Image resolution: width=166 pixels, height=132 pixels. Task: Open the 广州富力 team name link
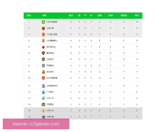click(x=50, y=92)
